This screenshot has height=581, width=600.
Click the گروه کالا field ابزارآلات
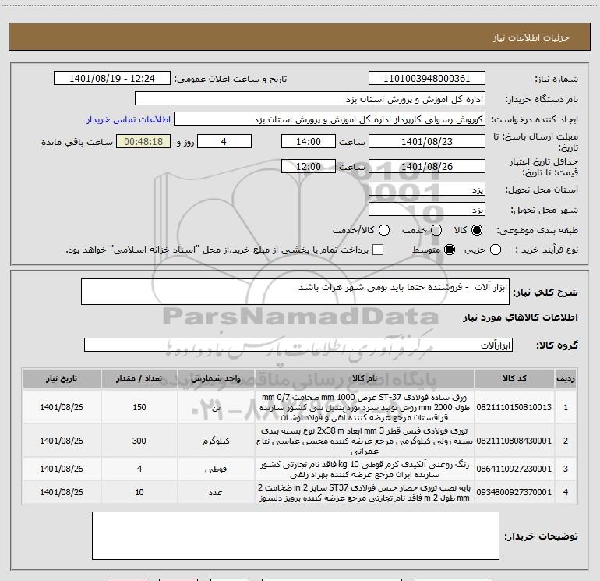298,345
